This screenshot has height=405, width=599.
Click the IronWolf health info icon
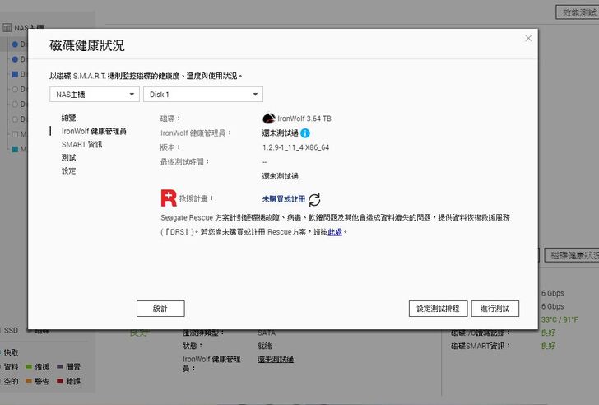(x=305, y=133)
